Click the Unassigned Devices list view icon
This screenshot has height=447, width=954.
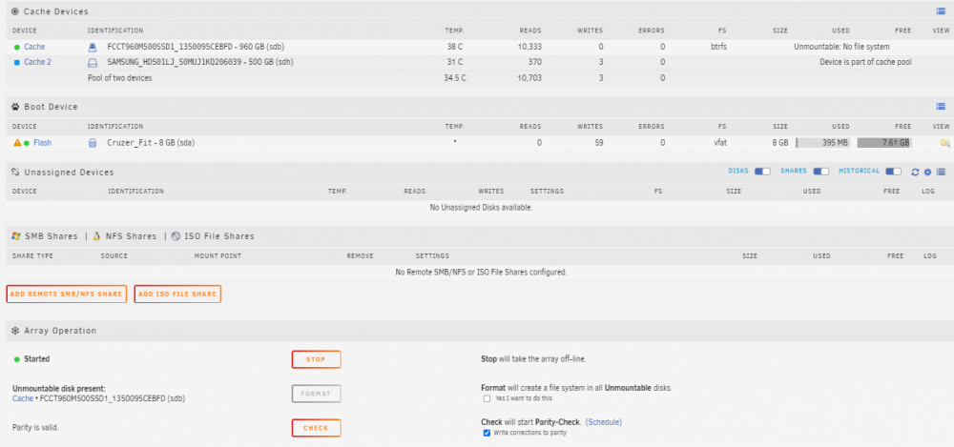(x=941, y=173)
